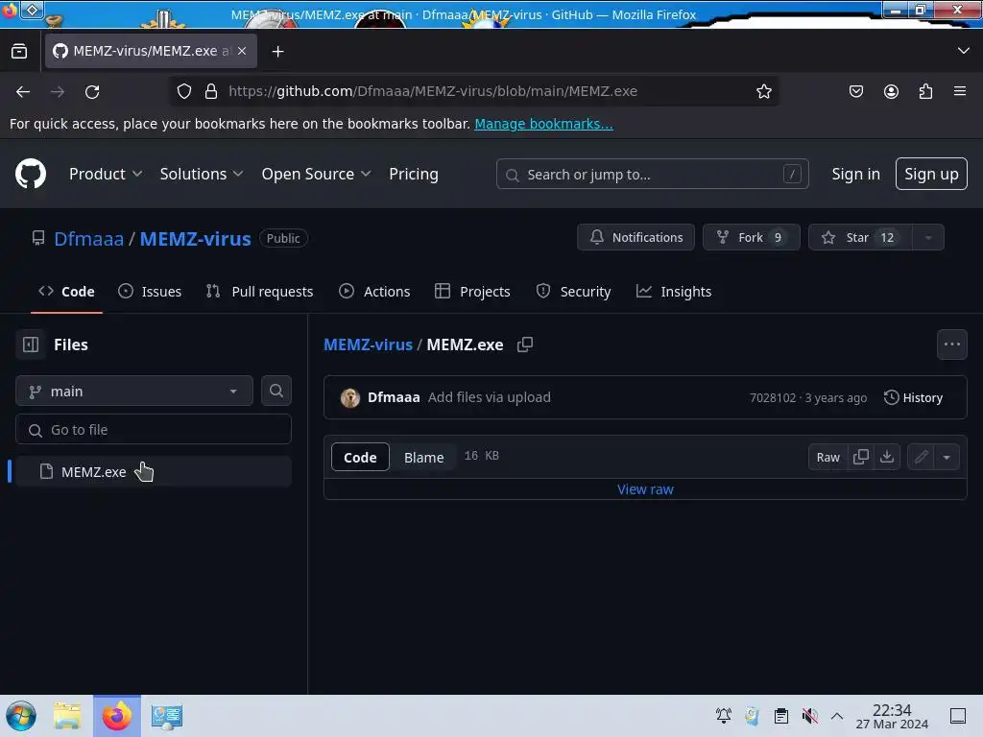This screenshot has width=983, height=737.
Task: Open the three-dots more file actions button
Action: click(951, 345)
